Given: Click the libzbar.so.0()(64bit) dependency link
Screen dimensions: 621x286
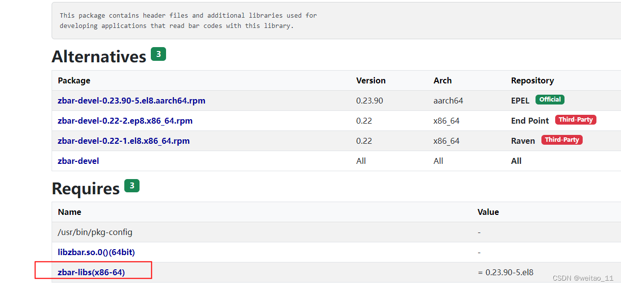Looking at the screenshot, I should [96, 252].
